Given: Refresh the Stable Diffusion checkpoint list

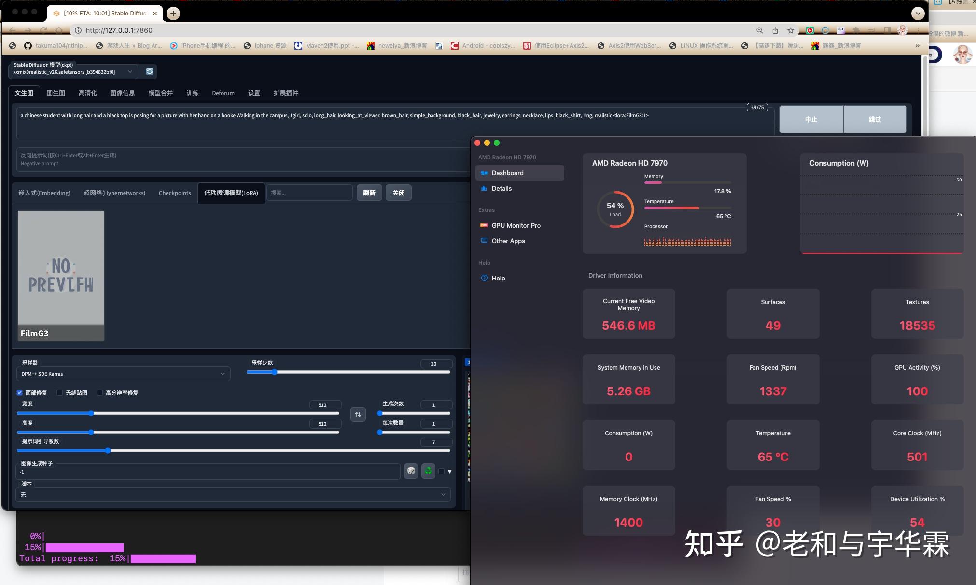Looking at the screenshot, I should click(x=150, y=71).
